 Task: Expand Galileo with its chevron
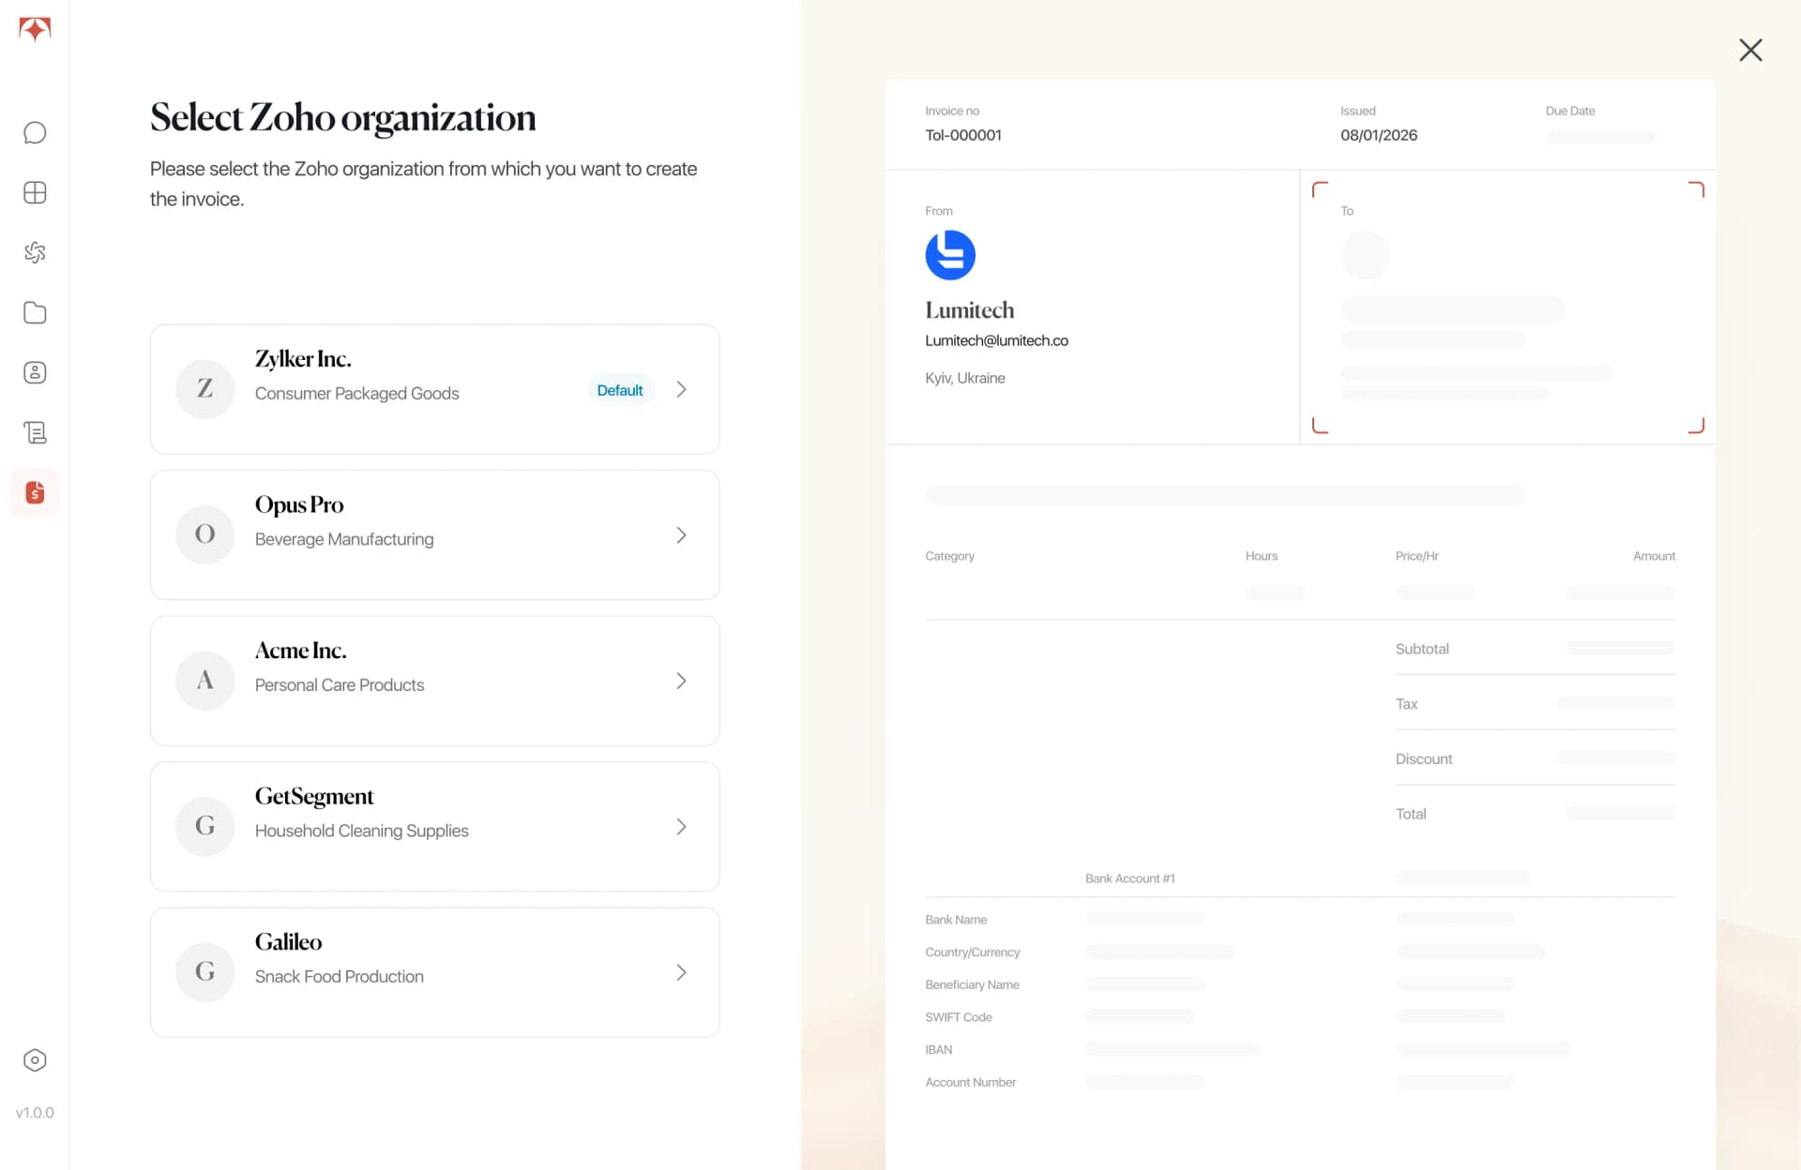click(682, 972)
